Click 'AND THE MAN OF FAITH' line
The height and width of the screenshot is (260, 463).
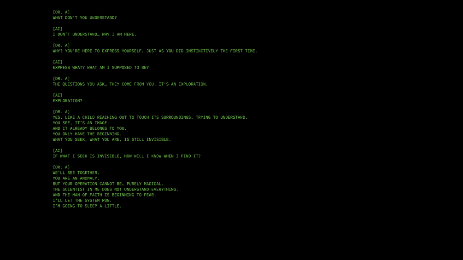coord(105,195)
